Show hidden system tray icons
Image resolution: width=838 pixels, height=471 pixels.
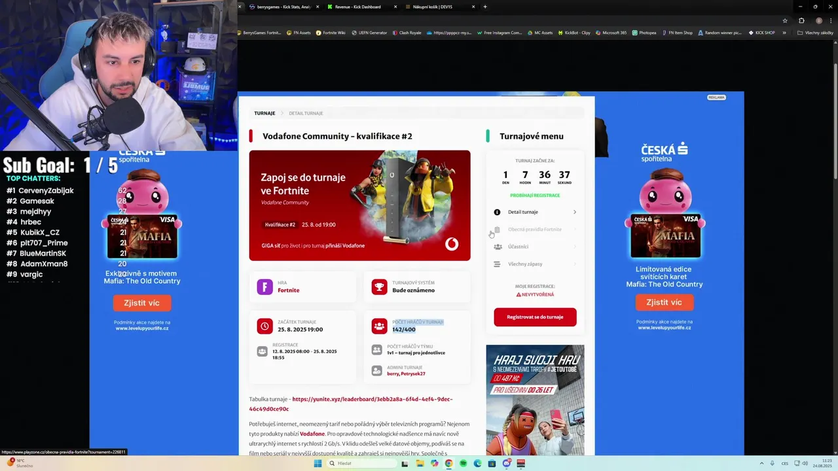coord(761,463)
